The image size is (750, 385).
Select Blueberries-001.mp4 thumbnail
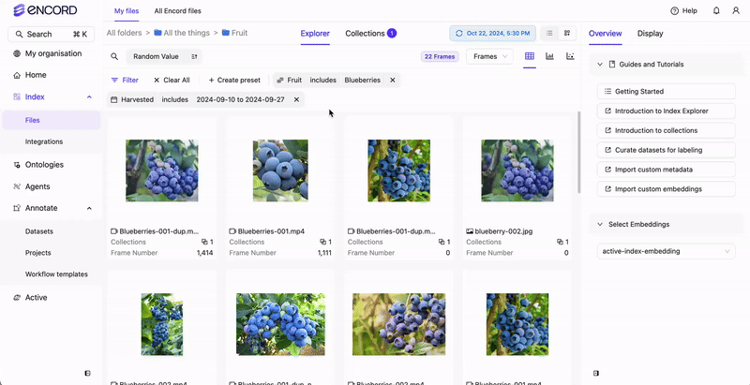click(280, 170)
